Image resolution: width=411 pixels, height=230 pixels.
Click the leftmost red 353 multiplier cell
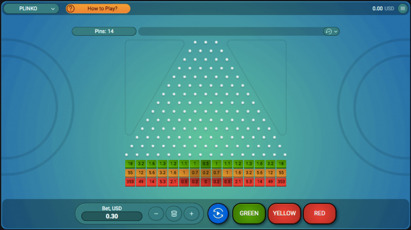point(130,182)
